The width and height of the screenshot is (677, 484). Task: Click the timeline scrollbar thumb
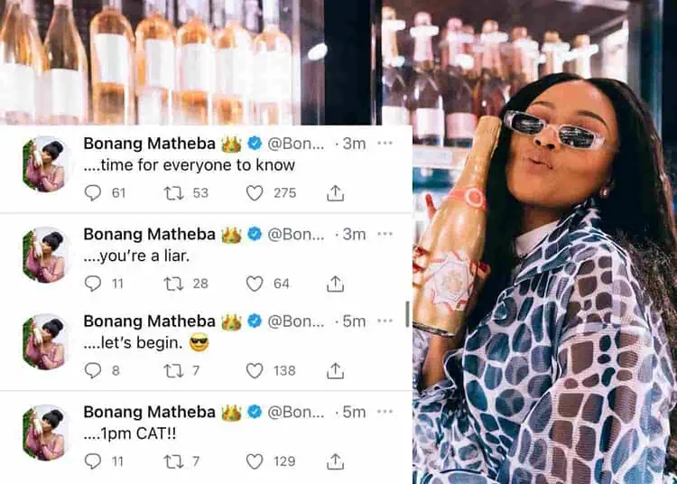[408, 314]
